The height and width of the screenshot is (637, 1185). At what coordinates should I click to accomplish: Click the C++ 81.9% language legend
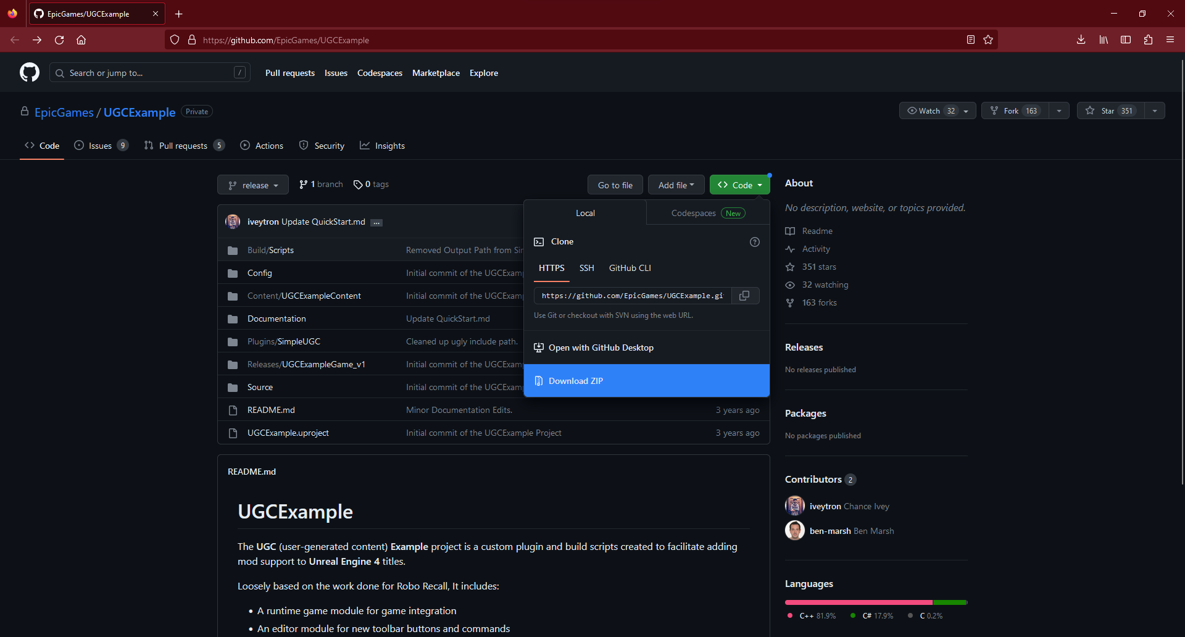click(x=812, y=615)
